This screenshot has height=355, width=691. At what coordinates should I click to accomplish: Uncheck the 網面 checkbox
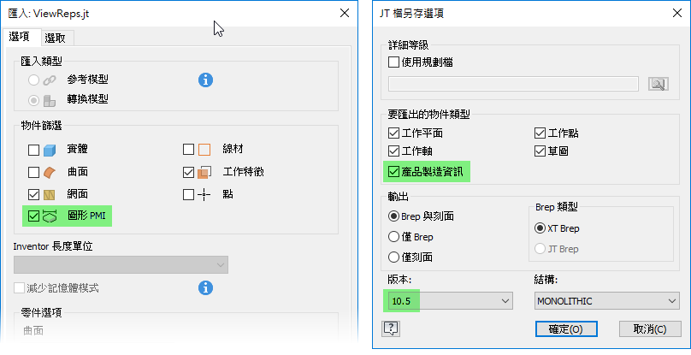(33, 194)
